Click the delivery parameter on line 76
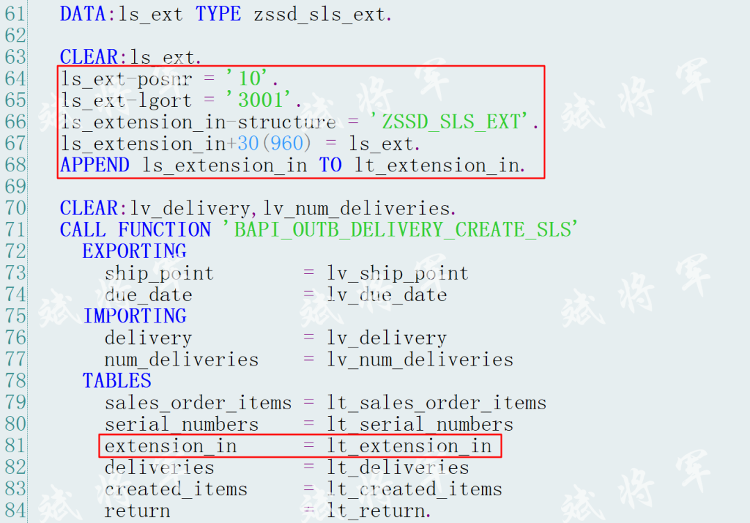 tap(149, 338)
